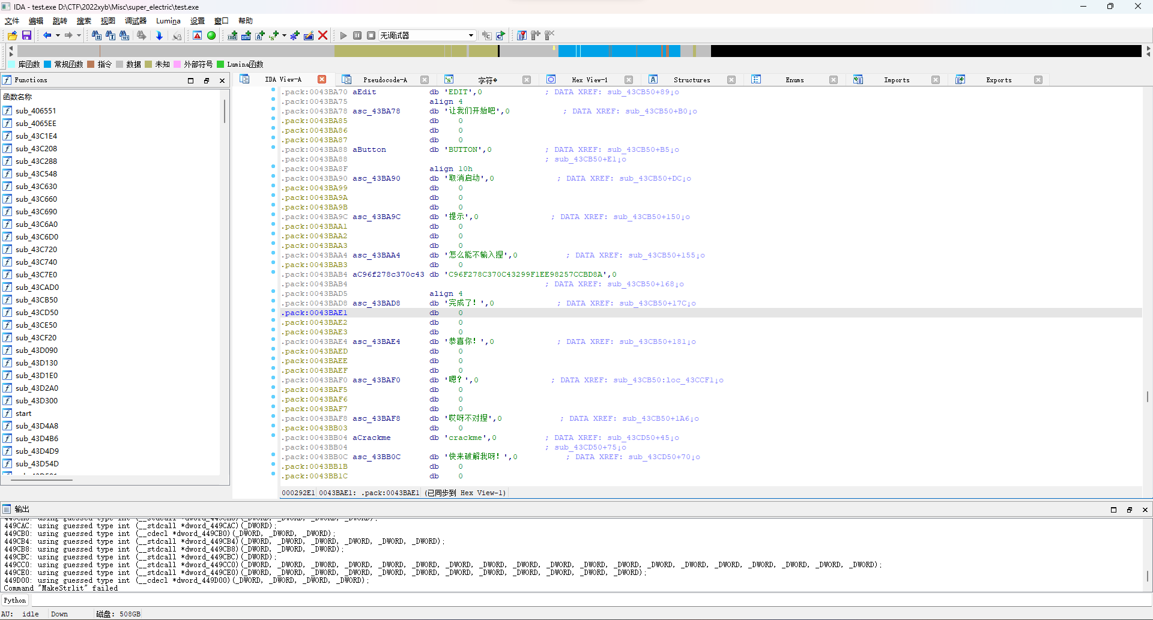Select function sub_406551 in Functions list
The image size is (1153, 620).
tap(36, 111)
